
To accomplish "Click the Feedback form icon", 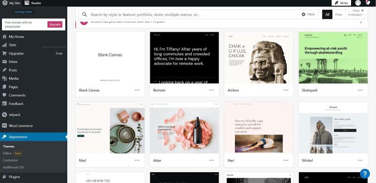I will (4, 104).
